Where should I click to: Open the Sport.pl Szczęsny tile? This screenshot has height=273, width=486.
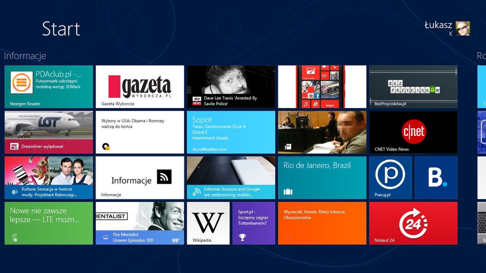254,223
